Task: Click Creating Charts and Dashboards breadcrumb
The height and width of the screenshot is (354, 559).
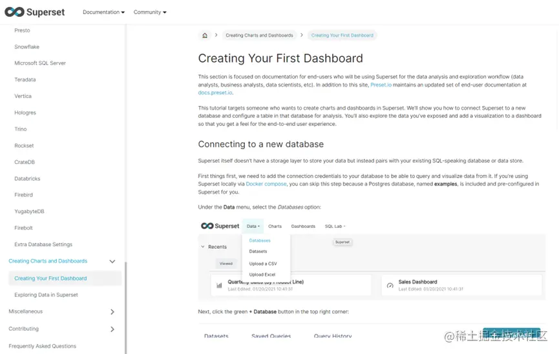Action: (x=259, y=36)
